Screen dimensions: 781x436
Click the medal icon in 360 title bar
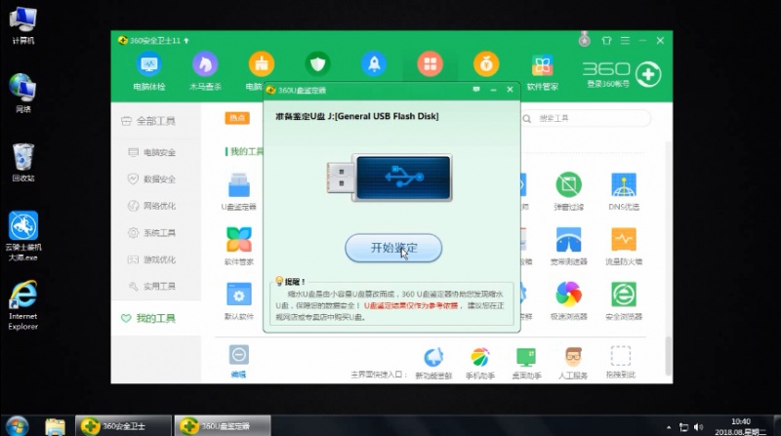point(585,39)
